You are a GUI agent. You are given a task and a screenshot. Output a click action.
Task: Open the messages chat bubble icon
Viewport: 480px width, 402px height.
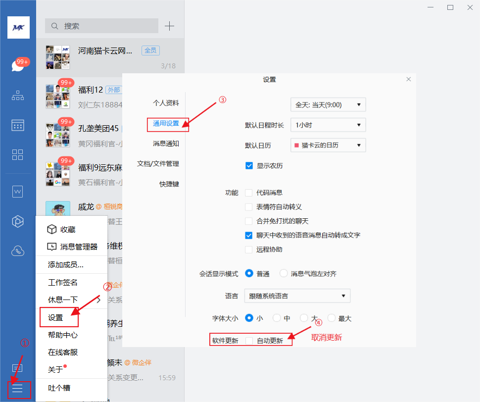(18, 65)
